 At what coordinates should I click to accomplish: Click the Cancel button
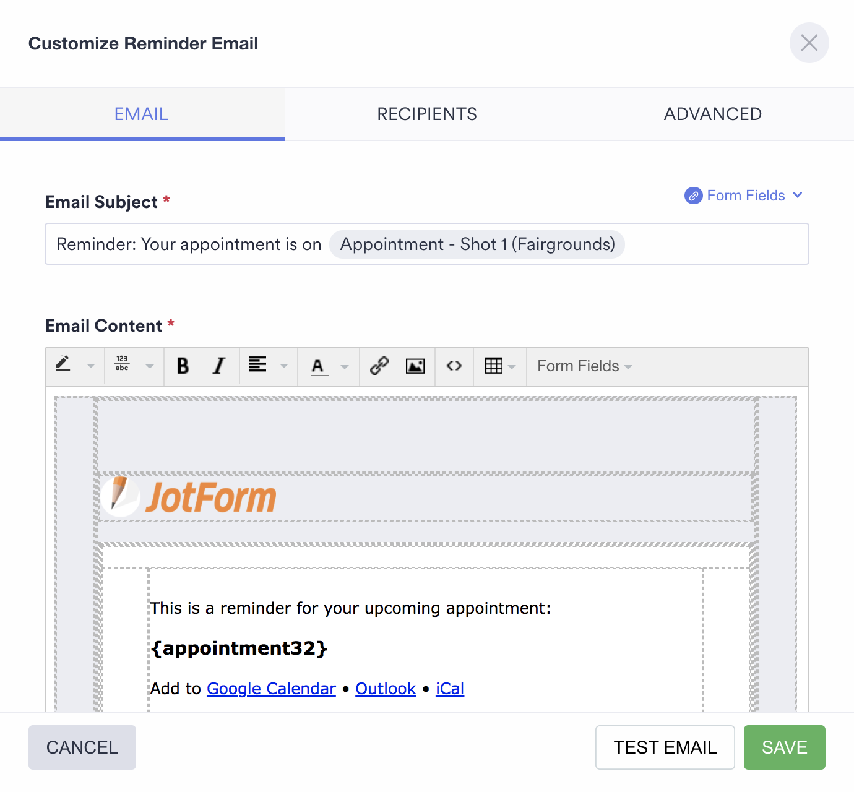coord(82,747)
